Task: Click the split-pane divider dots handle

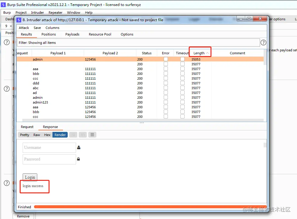Action: tap(142, 123)
